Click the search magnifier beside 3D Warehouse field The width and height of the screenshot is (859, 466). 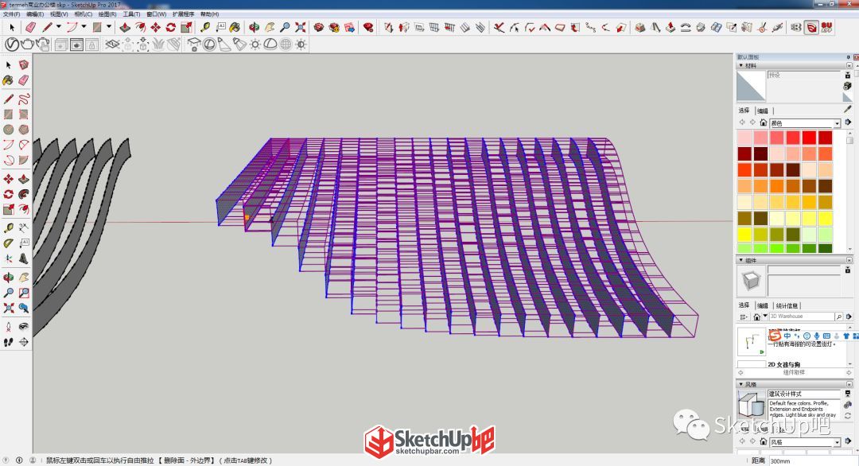839,316
